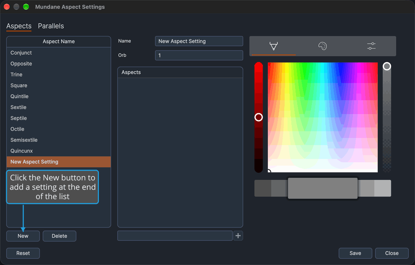
Task: Click the aspect entry field beside plus
Action: coord(175,236)
